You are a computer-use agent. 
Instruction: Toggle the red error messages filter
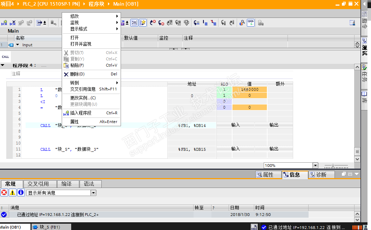pyautogui.click(x=4, y=192)
